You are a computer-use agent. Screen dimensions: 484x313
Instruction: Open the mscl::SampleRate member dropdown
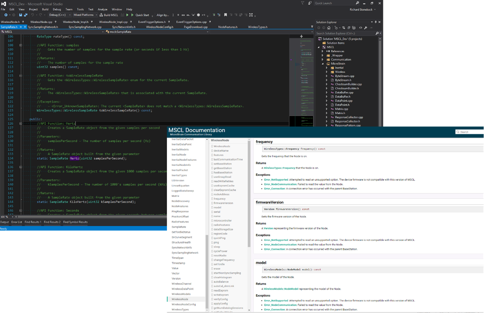(157, 32)
